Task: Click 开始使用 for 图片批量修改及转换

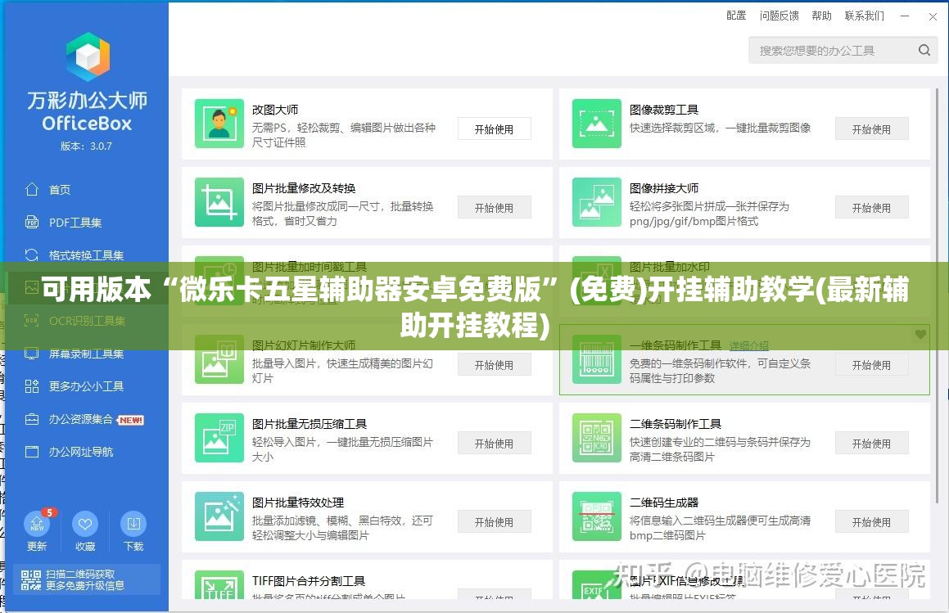Action: [x=494, y=208]
